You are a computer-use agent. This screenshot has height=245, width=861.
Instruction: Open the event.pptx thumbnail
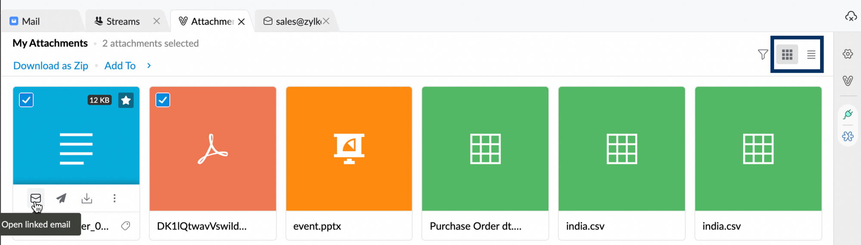(x=349, y=149)
